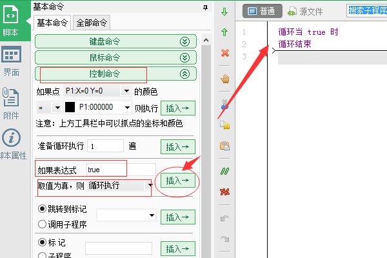Switch to 全部命令 tab
The width and height of the screenshot is (387, 258).
coord(92,23)
